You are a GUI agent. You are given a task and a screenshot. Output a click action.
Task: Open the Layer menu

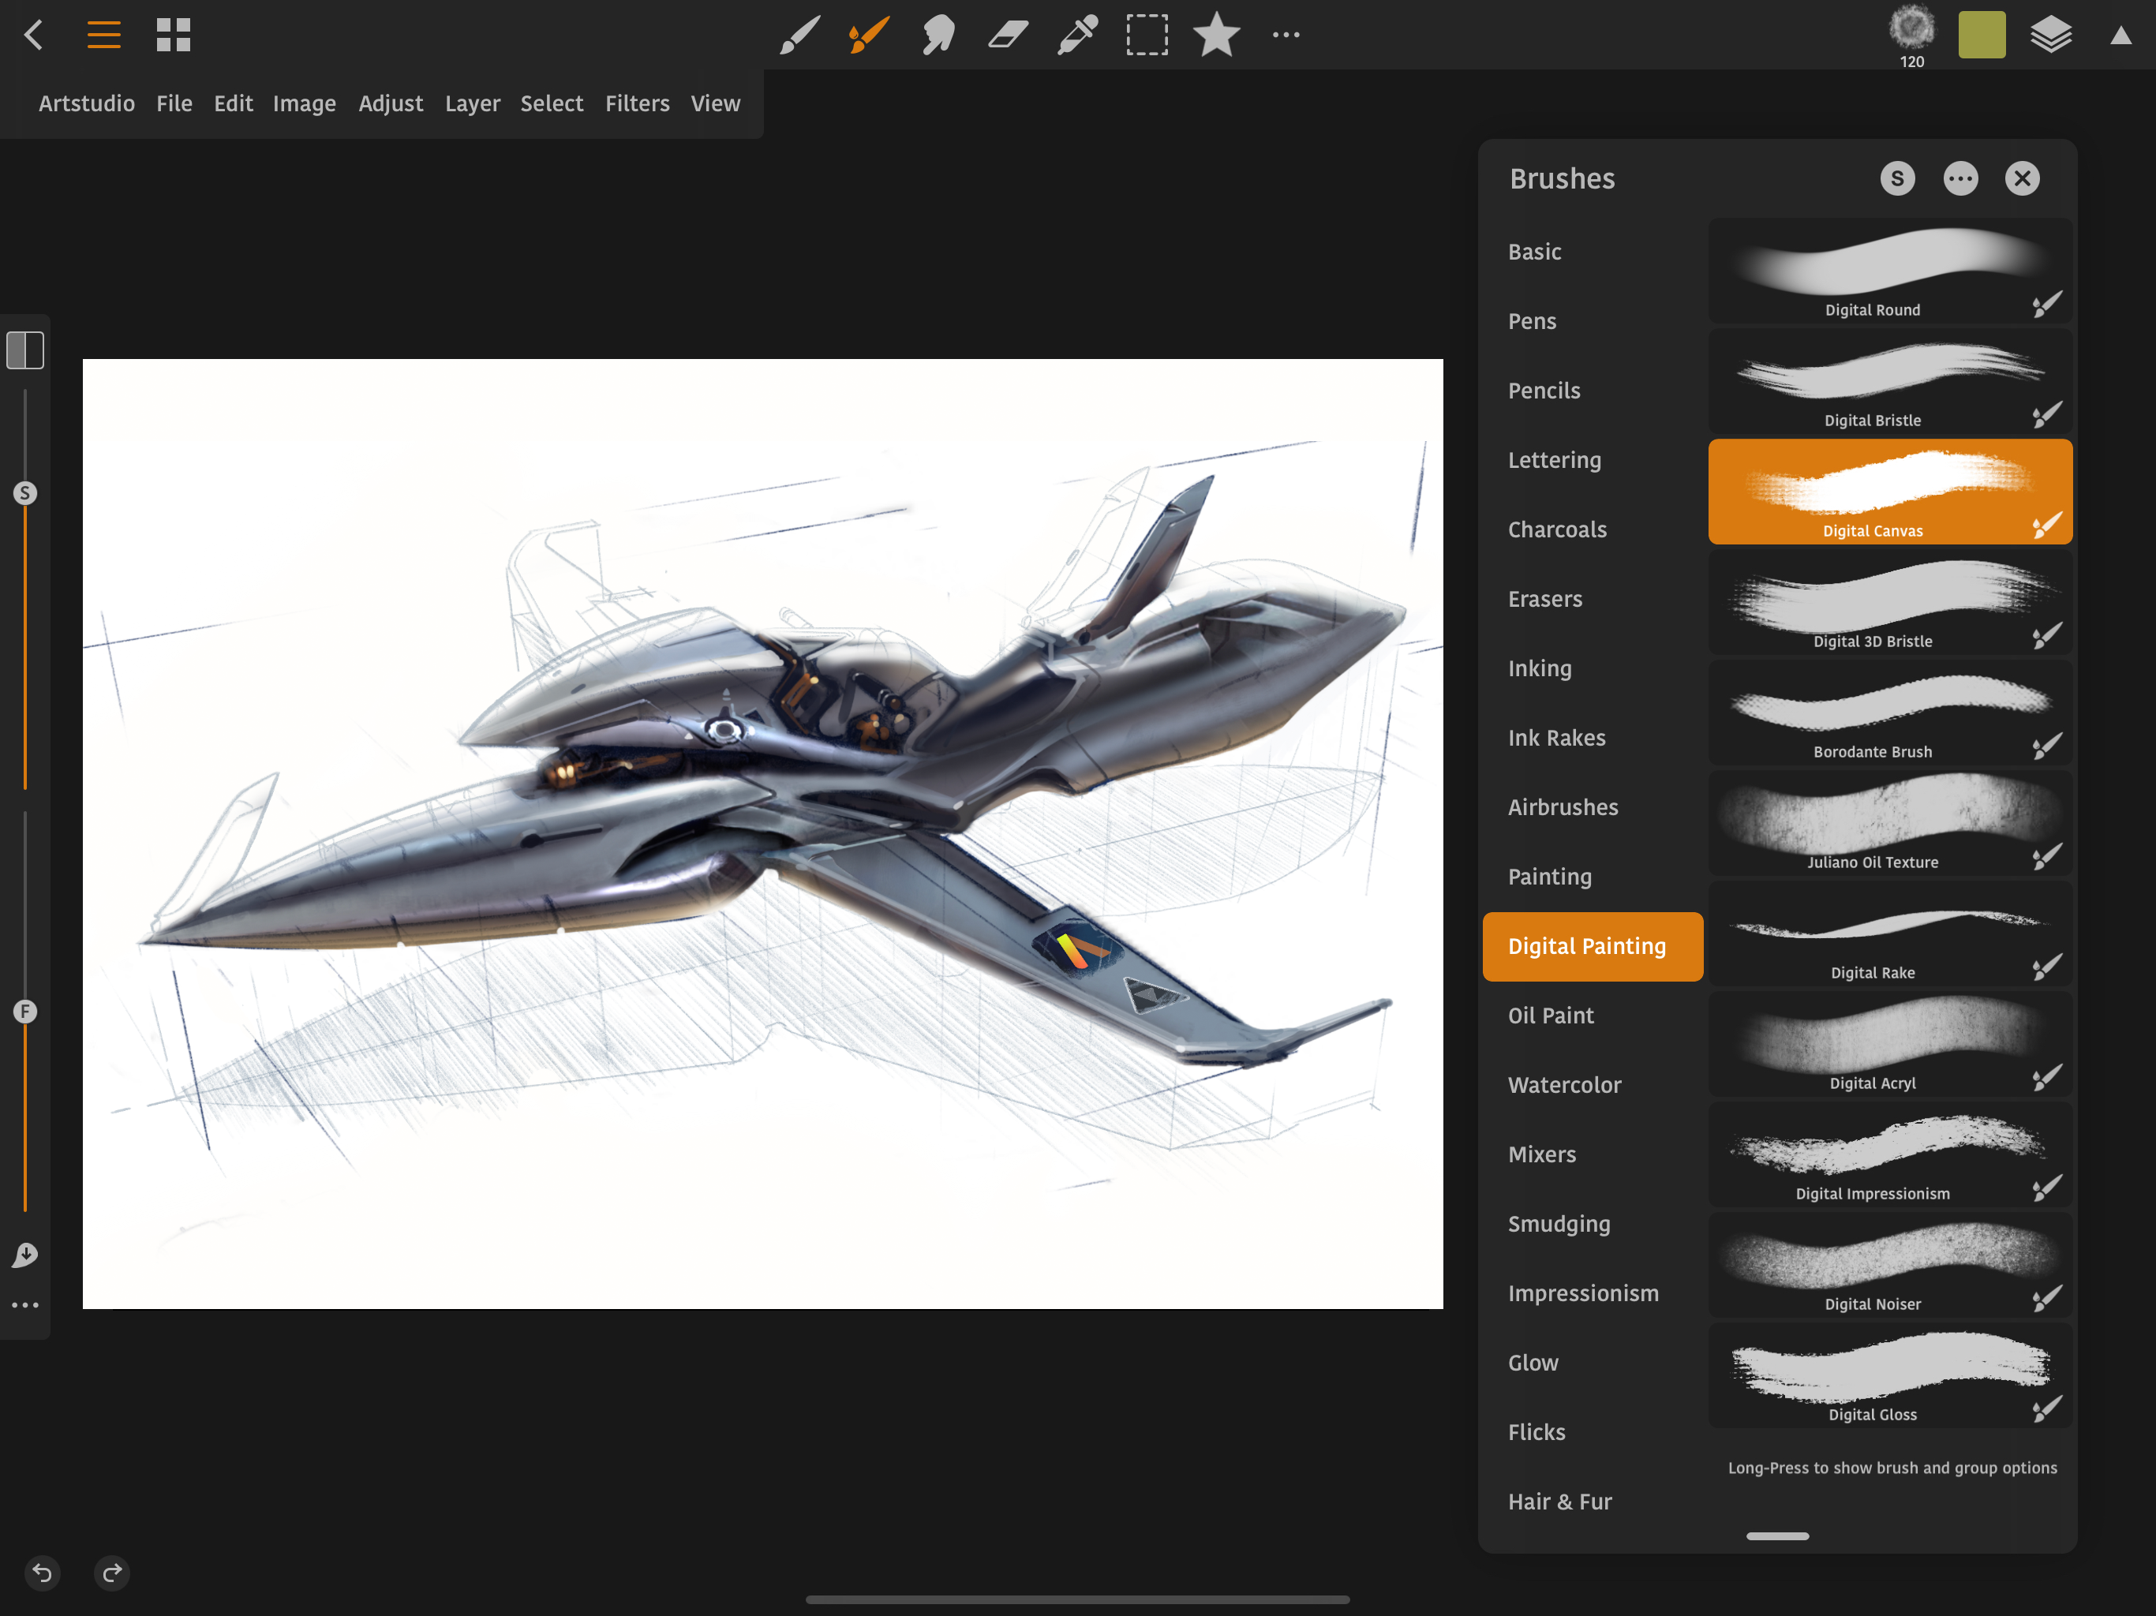pos(472,103)
